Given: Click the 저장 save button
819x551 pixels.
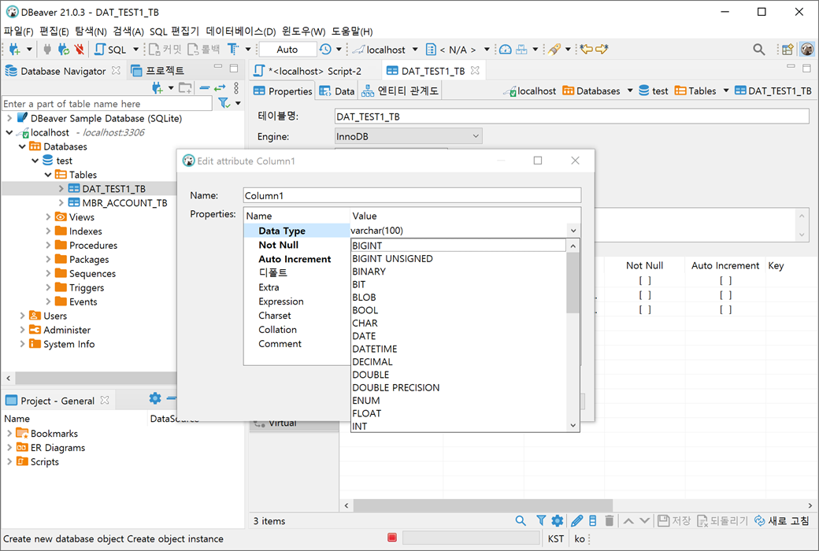Looking at the screenshot, I should coord(674,521).
